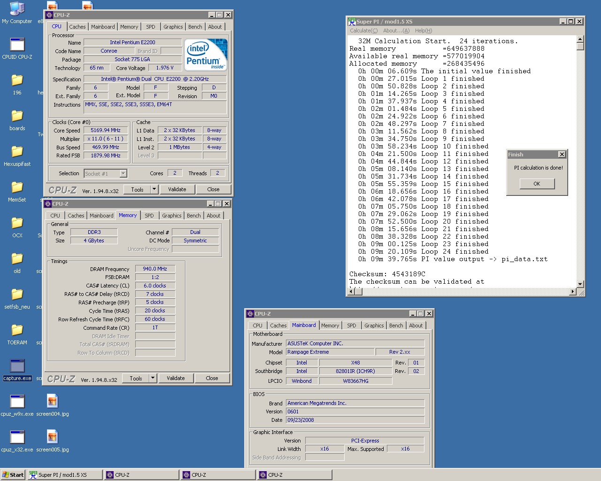Open the setfsb_neu folder
601x481 pixels.
pos(17,299)
